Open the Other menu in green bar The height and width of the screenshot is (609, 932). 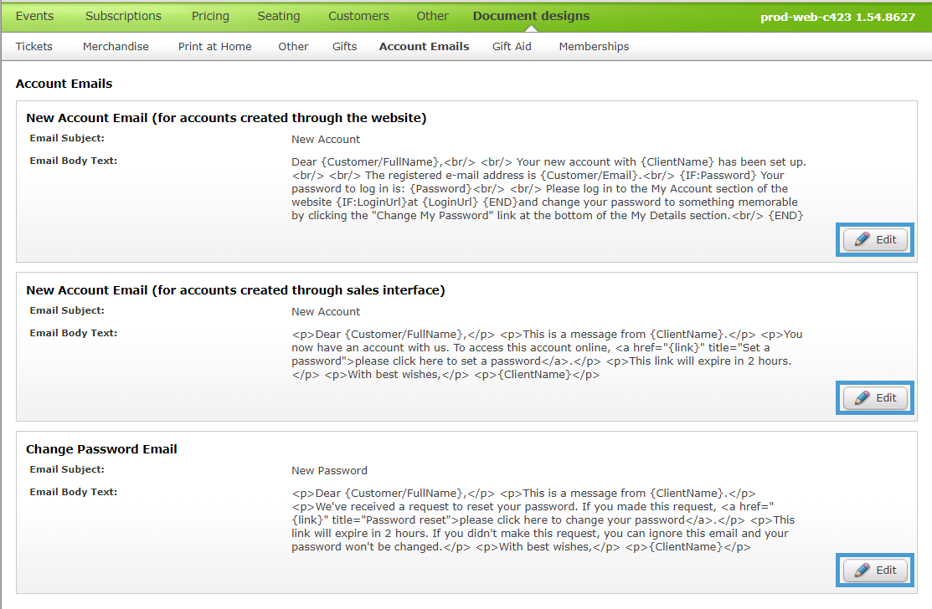(432, 16)
